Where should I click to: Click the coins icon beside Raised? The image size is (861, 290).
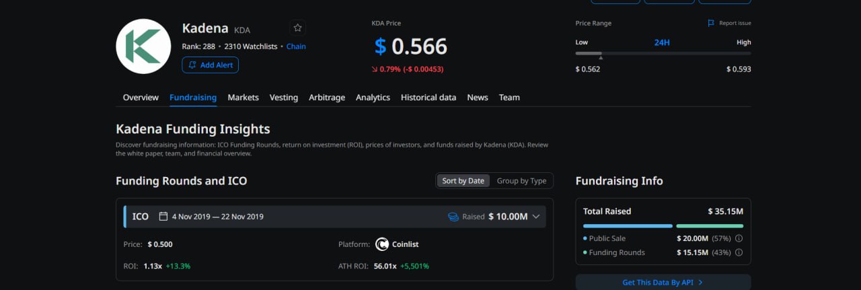point(453,217)
